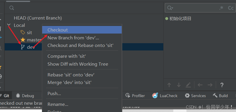Open the search history dropdown in commit filter
Image resolution: width=236 pixels, height=112 pixels.
coord(170,8)
